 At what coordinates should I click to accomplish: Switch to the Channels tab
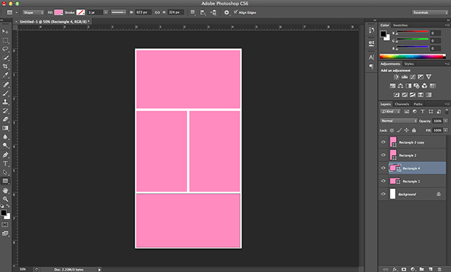tap(402, 104)
